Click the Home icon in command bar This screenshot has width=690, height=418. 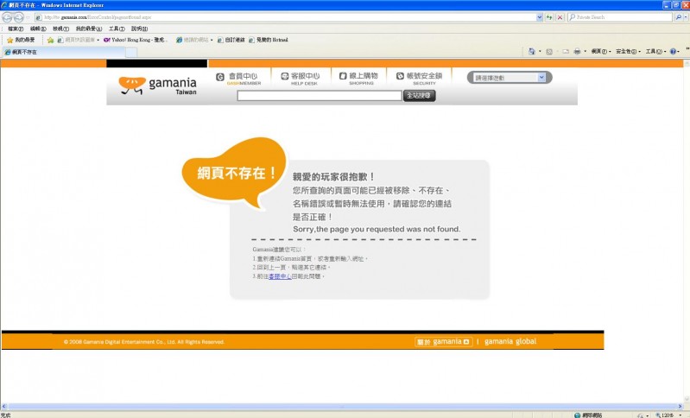(x=532, y=52)
